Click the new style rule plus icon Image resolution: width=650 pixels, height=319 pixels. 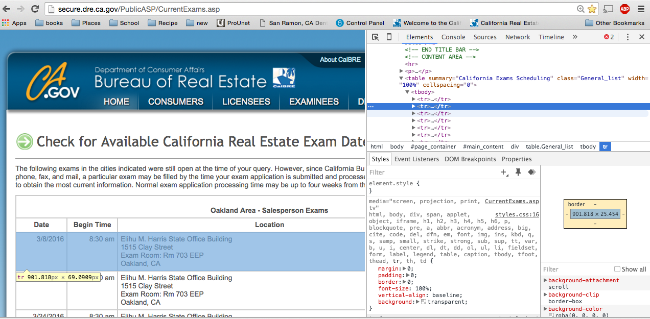pyautogui.click(x=504, y=173)
